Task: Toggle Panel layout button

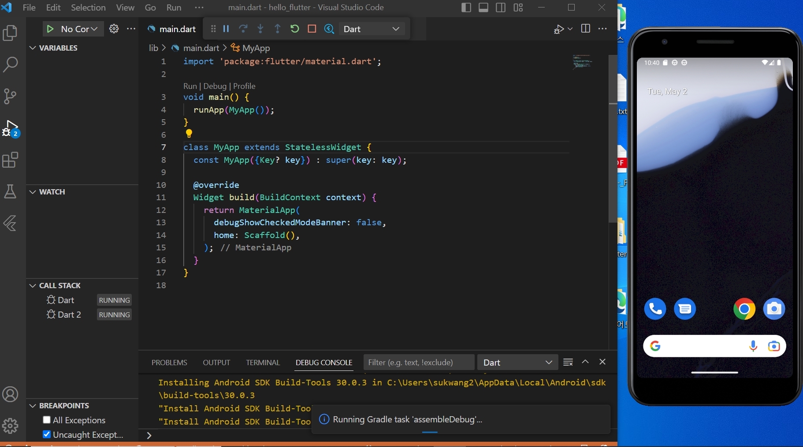Action: 483,7
